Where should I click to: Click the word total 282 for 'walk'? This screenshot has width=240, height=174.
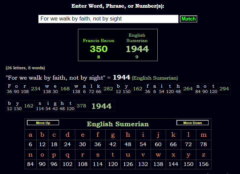108,89
